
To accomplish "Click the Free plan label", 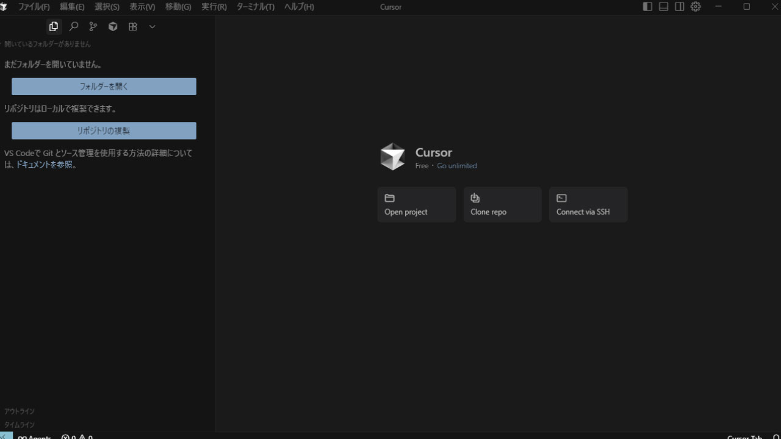I will tap(422, 166).
